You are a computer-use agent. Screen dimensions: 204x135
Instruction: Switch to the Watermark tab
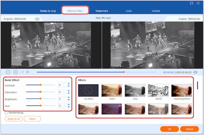tap(102, 11)
